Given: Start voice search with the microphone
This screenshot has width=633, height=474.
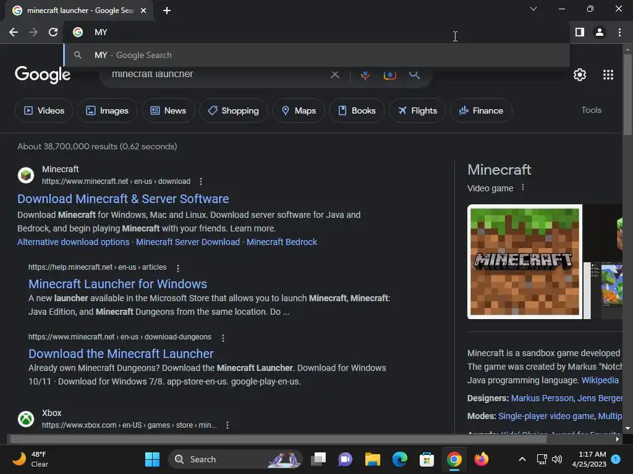Looking at the screenshot, I should tap(365, 75).
